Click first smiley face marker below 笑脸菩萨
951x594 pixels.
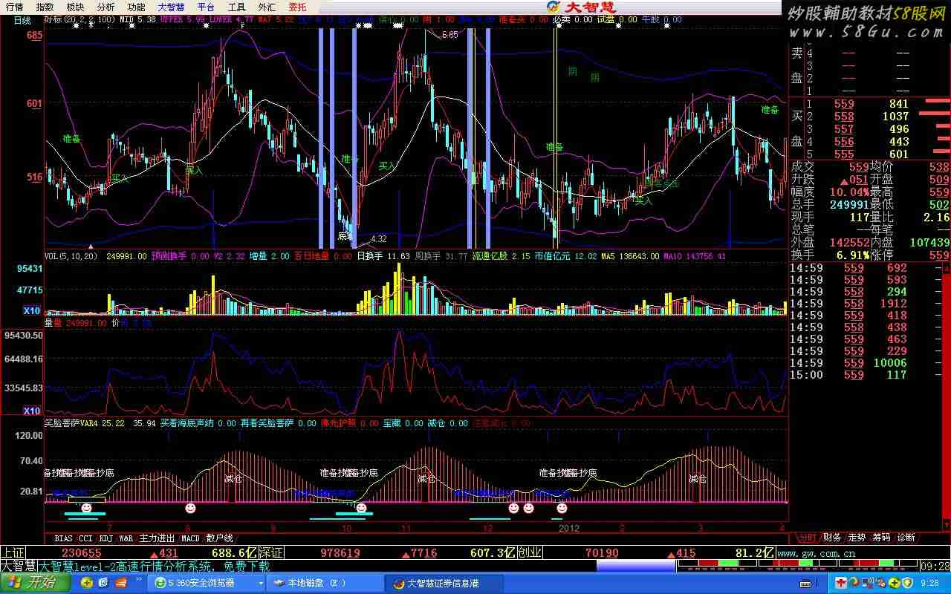tap(86, 509)
